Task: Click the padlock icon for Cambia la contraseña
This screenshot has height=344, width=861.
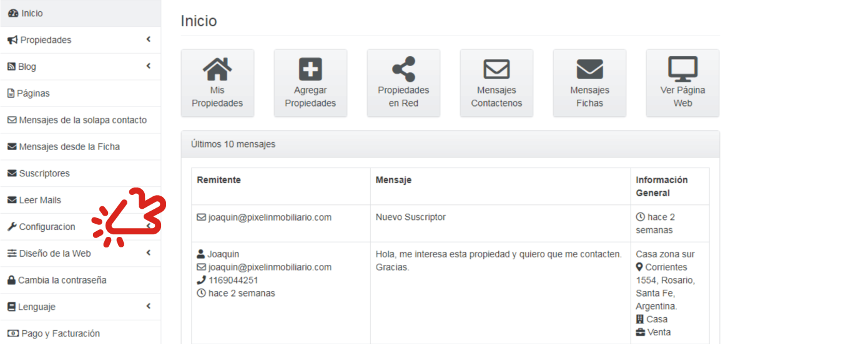Action: (x=11, y=280)
